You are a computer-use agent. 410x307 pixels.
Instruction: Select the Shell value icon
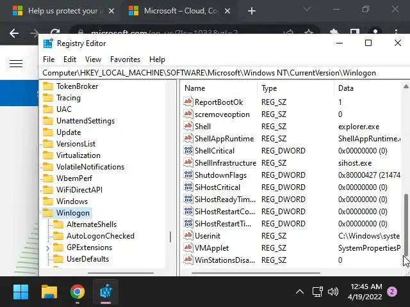click(188, 127)
